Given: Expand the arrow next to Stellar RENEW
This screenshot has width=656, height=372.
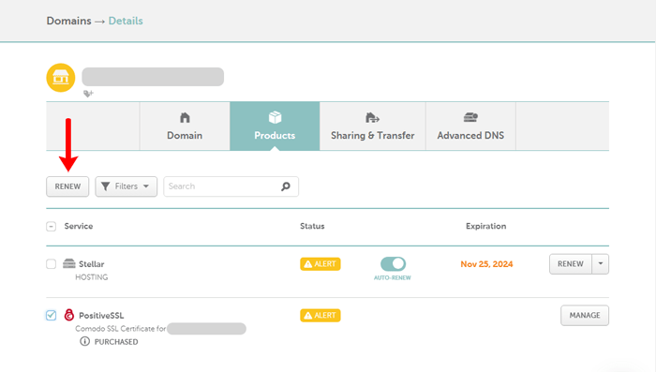Looking at the screenshot, I should (x=601, y=264).
